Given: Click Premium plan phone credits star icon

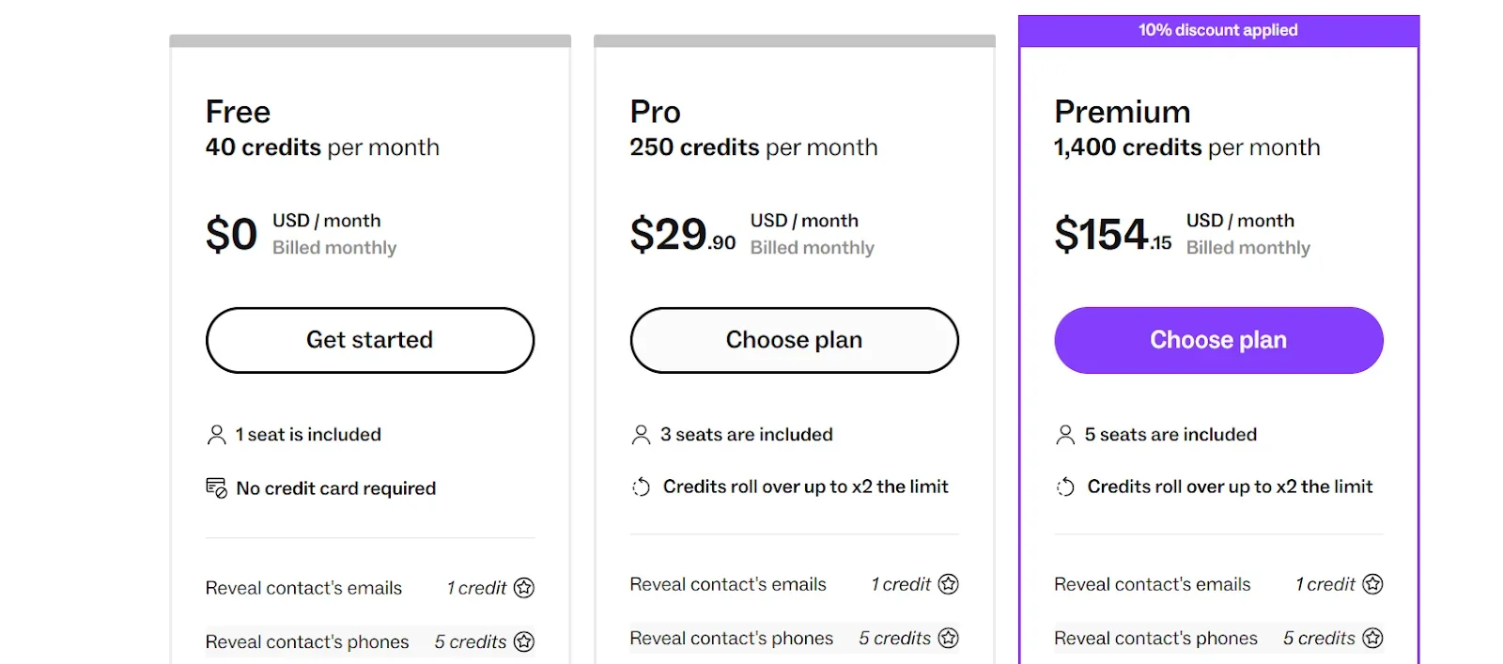Looking at the screenshot, I should point(1373,639).
